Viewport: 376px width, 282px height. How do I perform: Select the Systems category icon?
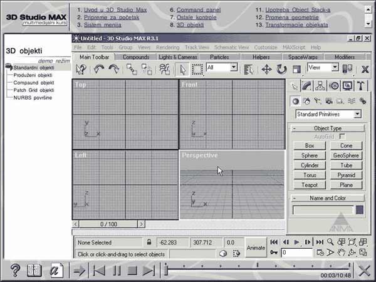point(363,101)
